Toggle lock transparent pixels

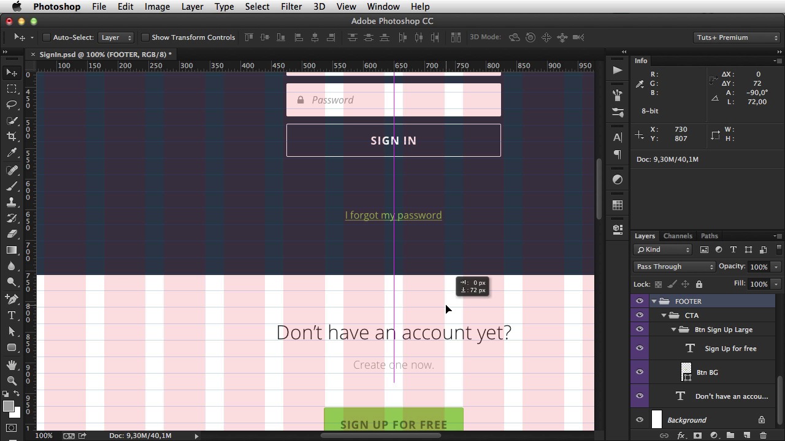click(x=658, y=284)
